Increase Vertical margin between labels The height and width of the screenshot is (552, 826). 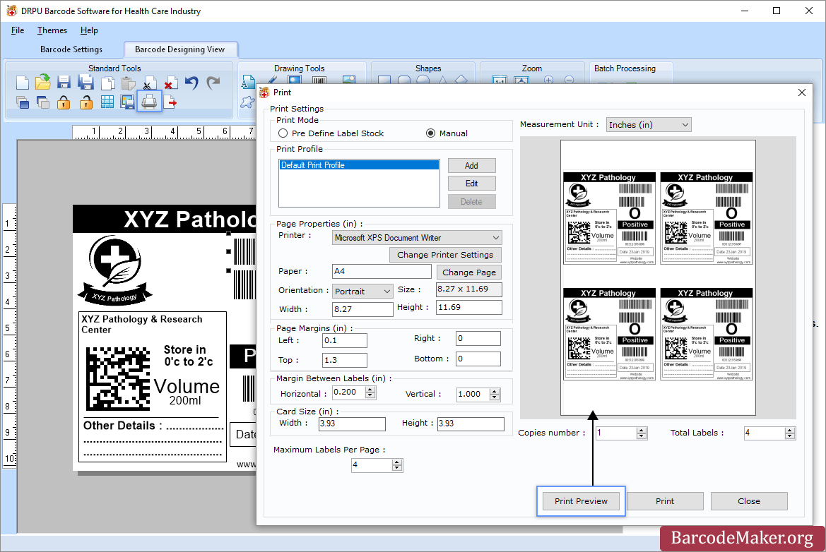[494, 391]
